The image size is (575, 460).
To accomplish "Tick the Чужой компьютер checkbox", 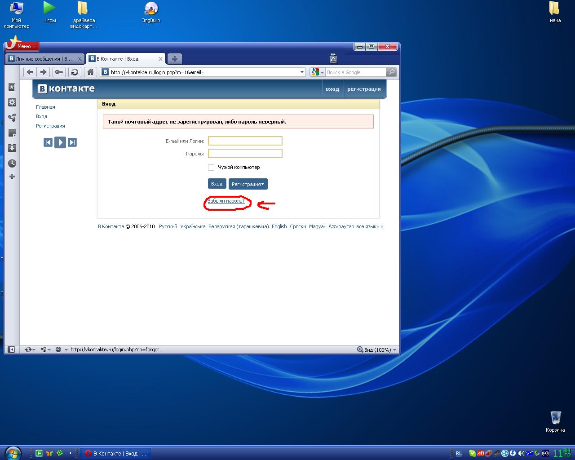I will [x=211, y=168].
